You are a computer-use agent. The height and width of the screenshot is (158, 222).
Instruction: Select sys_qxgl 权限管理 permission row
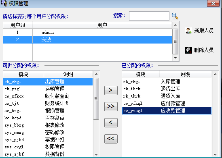48,147
